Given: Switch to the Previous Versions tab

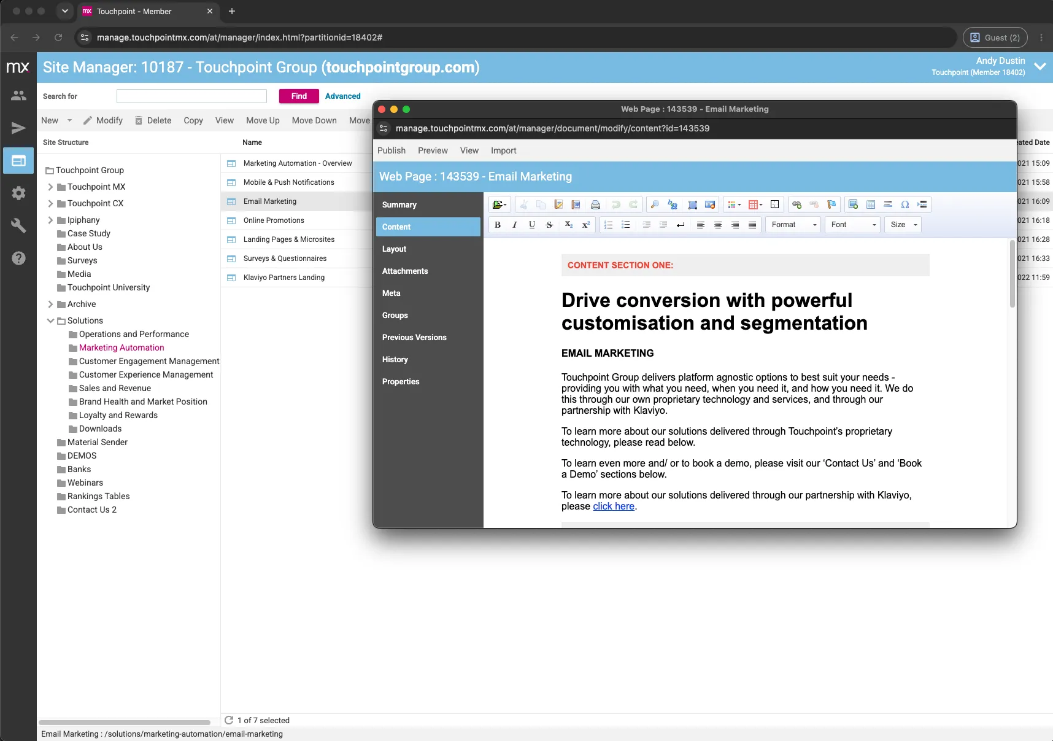Looking at the screenshot, I should tap(428, 337).
